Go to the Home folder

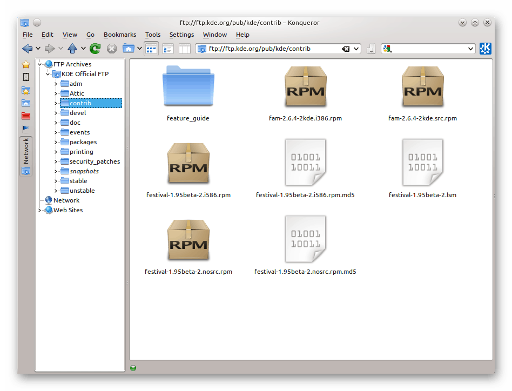129,49
